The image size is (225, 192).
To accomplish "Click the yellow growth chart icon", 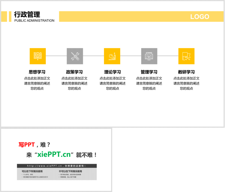I will tap(112, 56).
